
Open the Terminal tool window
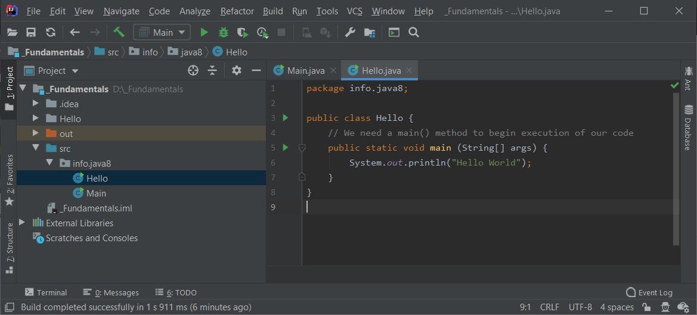(x=46, y=292)
